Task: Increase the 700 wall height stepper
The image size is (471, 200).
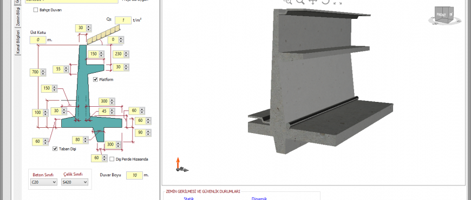Action: click(x=43, y=71)
